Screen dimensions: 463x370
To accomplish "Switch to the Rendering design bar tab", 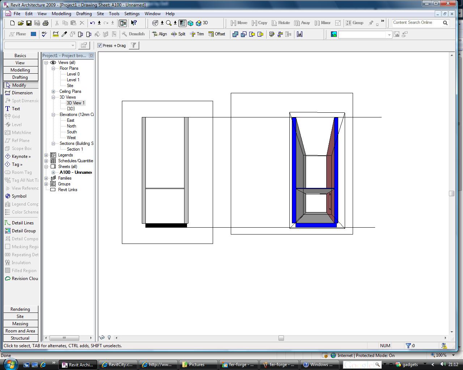I will click(x=20, y=309).
